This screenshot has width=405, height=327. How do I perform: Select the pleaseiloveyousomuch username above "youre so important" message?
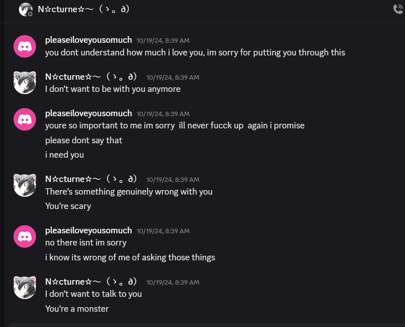click(89, 114)
